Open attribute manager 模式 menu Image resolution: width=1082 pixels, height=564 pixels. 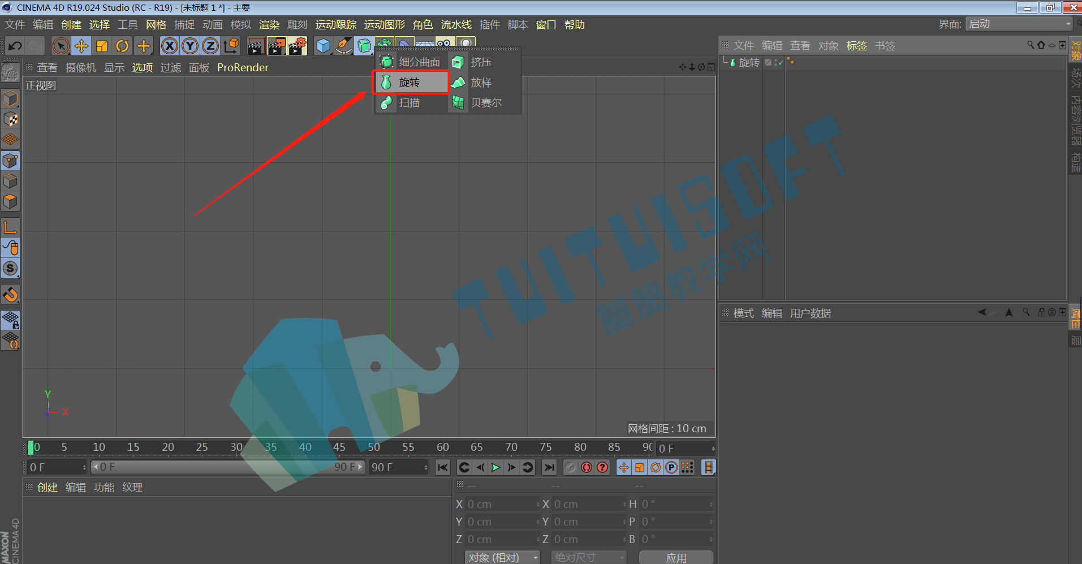744,313
